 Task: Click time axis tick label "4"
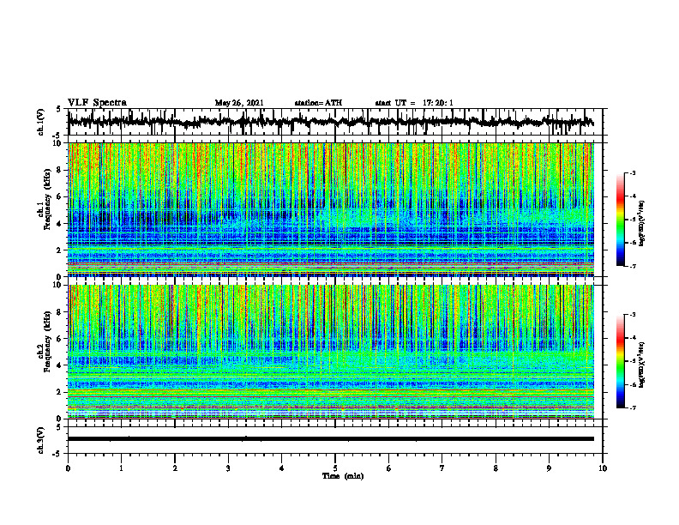tap(282, 468)
